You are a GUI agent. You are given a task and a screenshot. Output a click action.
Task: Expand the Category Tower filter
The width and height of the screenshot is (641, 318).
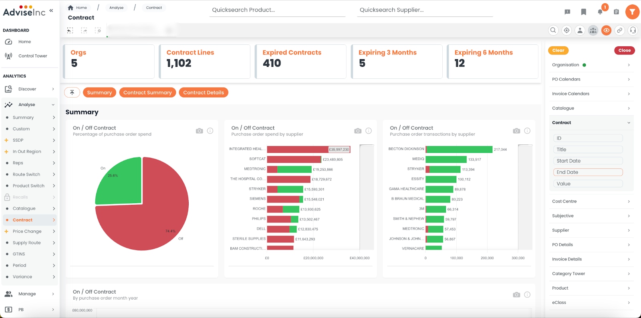(591, 274)
